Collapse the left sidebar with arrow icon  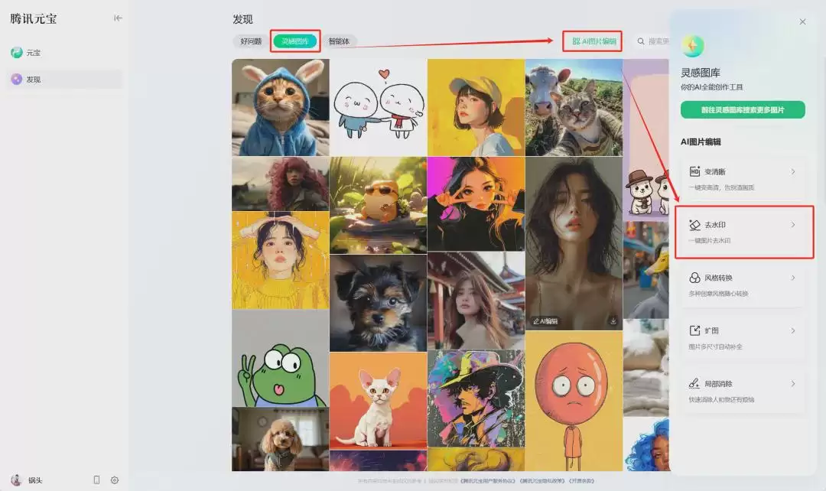point(118,18)
